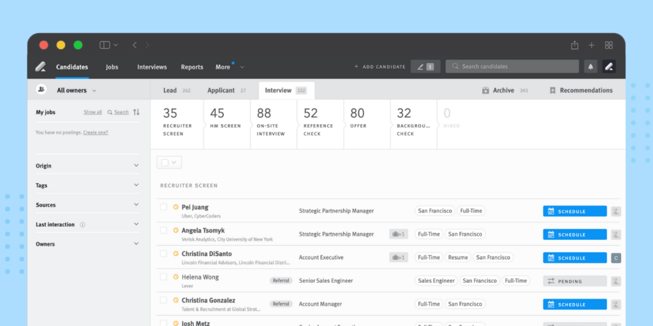The image size is (653, 326).
Task: Click the user profile icon at top right
Action: click(x=608, y=66)
